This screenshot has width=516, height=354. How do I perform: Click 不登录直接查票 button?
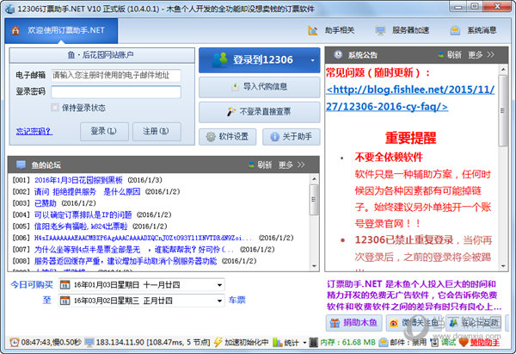click(x=260, y=112)
